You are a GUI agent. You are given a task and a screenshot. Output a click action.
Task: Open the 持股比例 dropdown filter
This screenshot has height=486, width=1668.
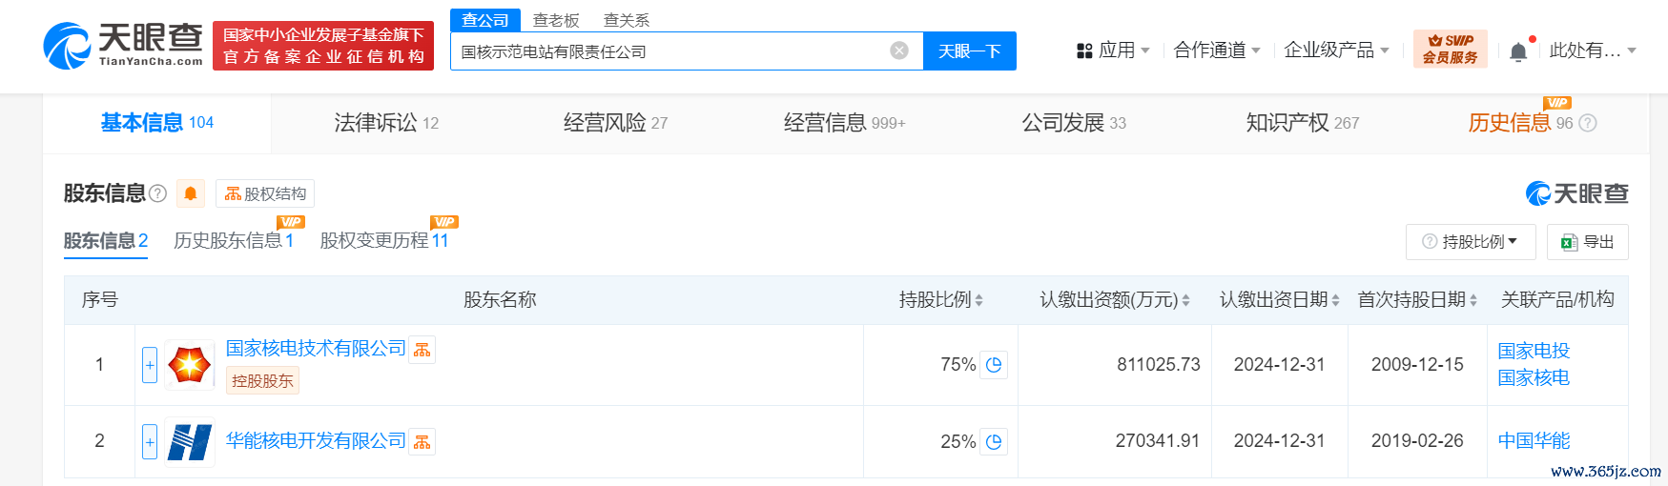click(x=1471, y=242)
